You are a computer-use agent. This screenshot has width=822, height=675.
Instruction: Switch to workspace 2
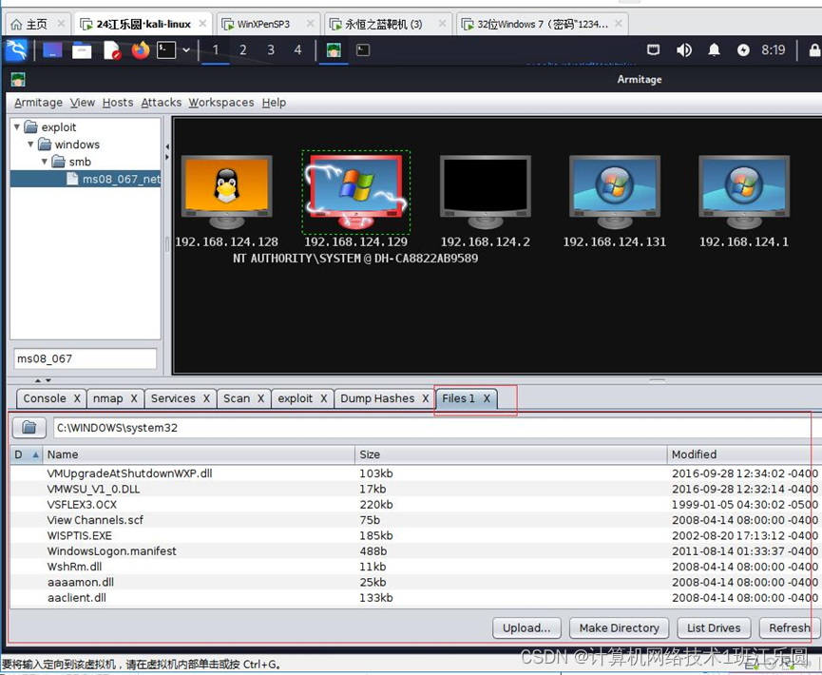[242, 50]
